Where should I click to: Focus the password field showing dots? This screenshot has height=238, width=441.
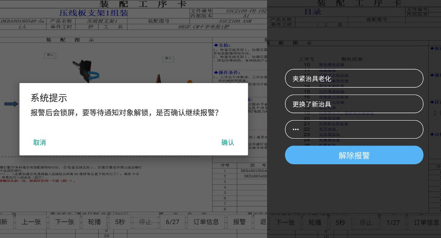pos(354,129)
